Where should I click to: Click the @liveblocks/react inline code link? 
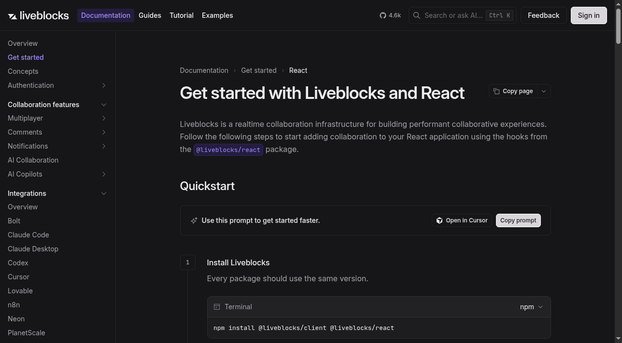click(x=228, y=150)
